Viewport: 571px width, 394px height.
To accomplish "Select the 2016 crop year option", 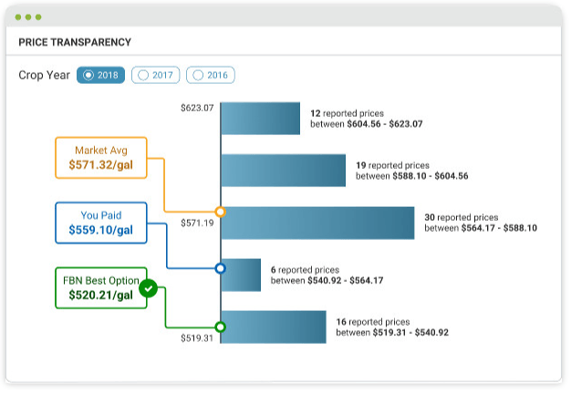I will (211, 76).
